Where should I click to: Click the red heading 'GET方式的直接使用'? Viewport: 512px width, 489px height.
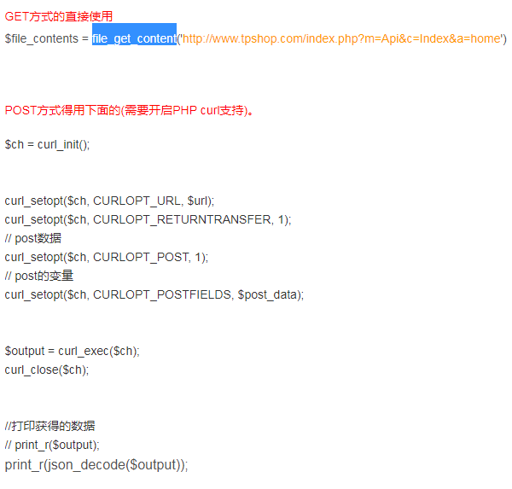[59, 16]
